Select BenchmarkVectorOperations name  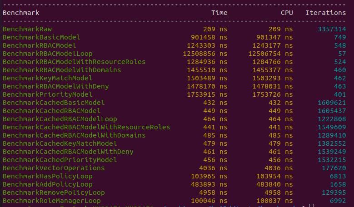[x=54, y=168]
